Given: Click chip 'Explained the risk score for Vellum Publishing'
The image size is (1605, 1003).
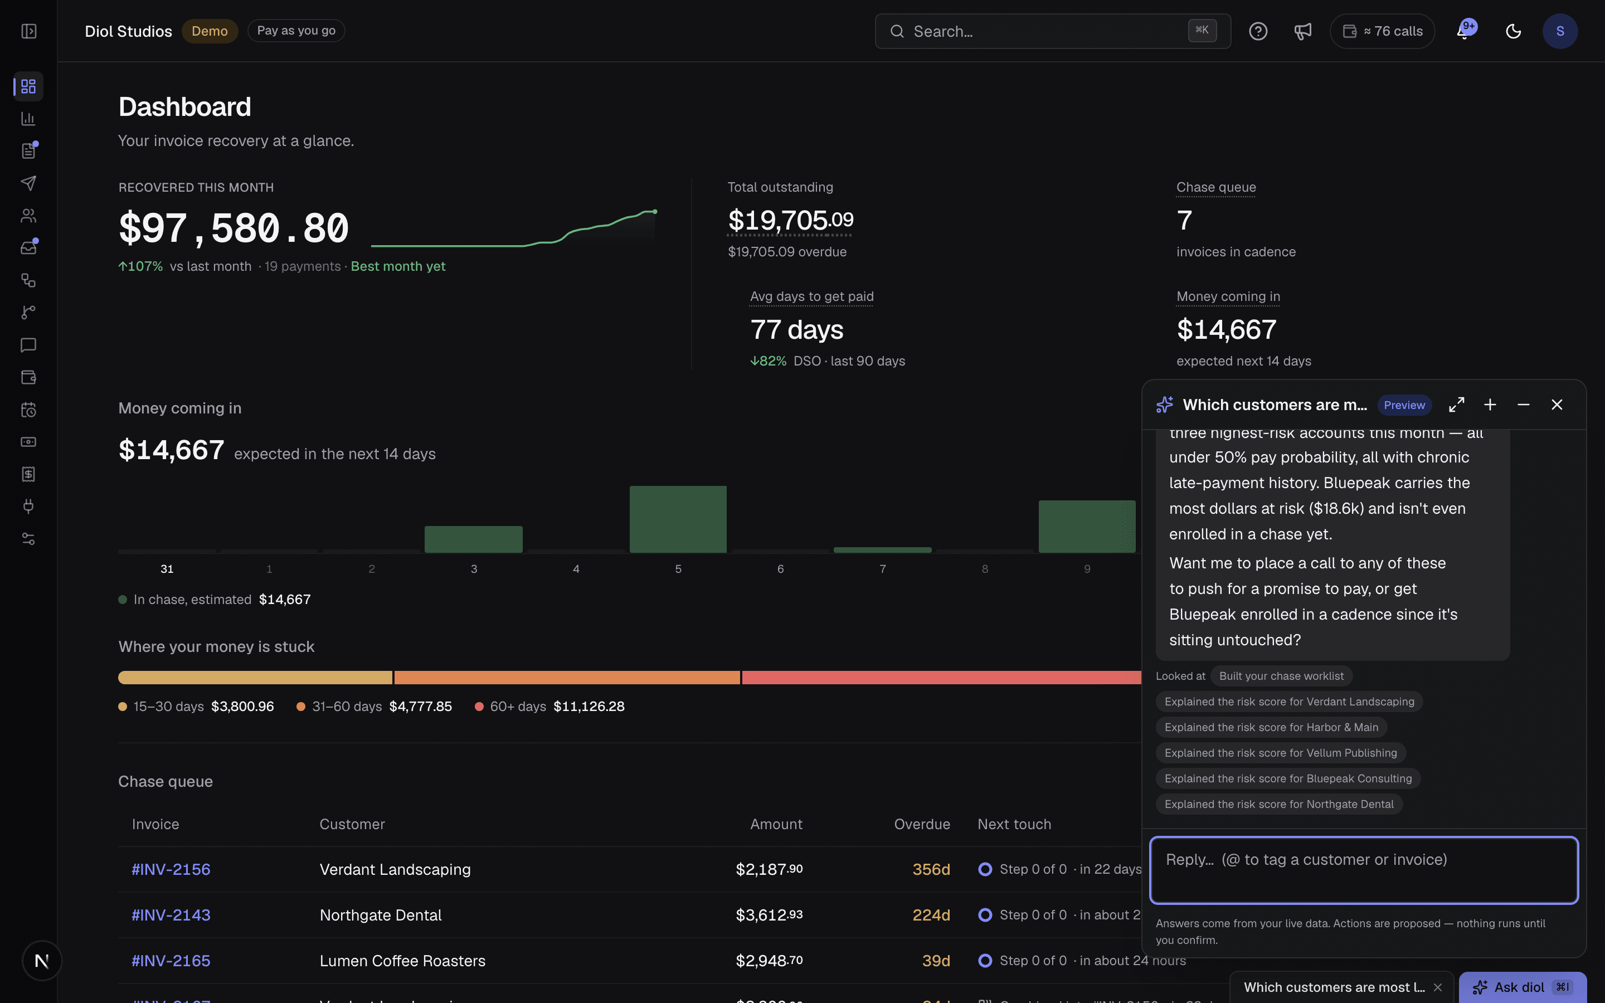Looking at the screenshot, I should [x=1280, y=753].
